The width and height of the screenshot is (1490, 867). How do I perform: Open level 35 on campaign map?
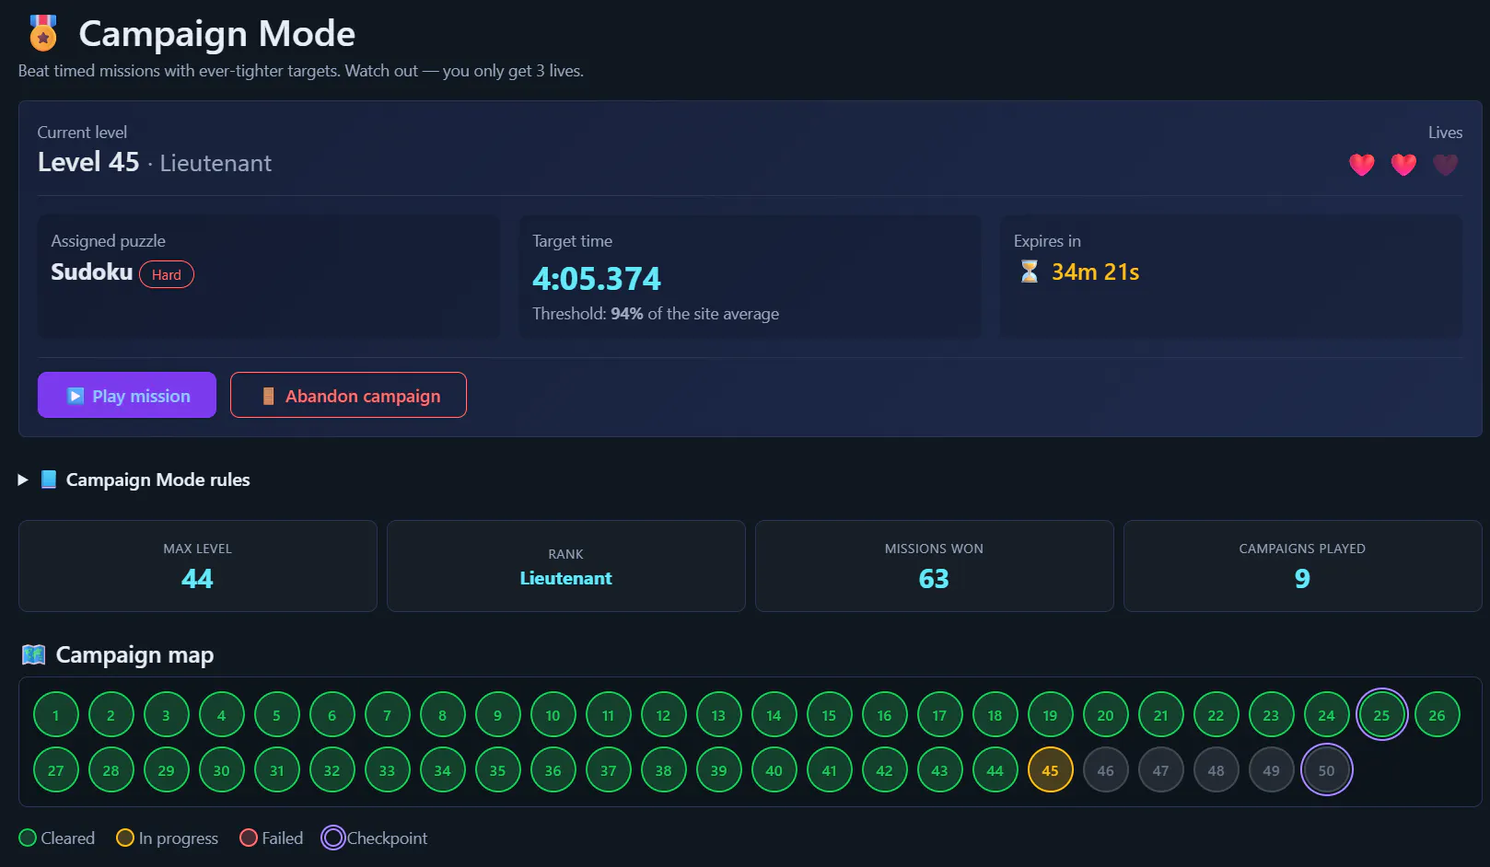coord(498,770)
